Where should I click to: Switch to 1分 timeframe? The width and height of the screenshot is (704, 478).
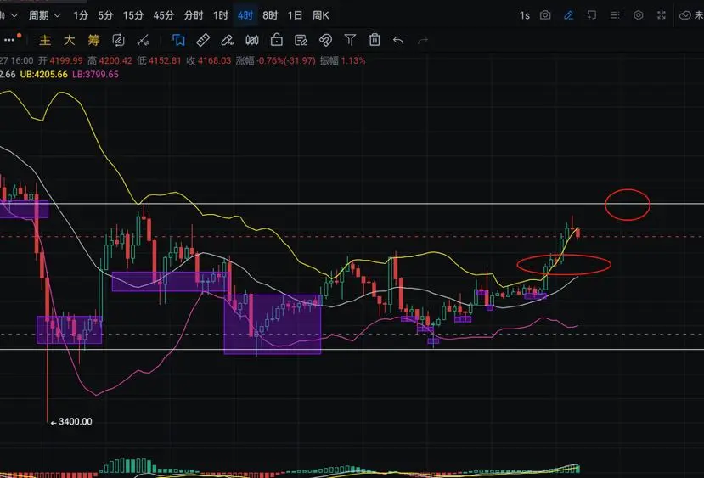[x=81, y=15]
